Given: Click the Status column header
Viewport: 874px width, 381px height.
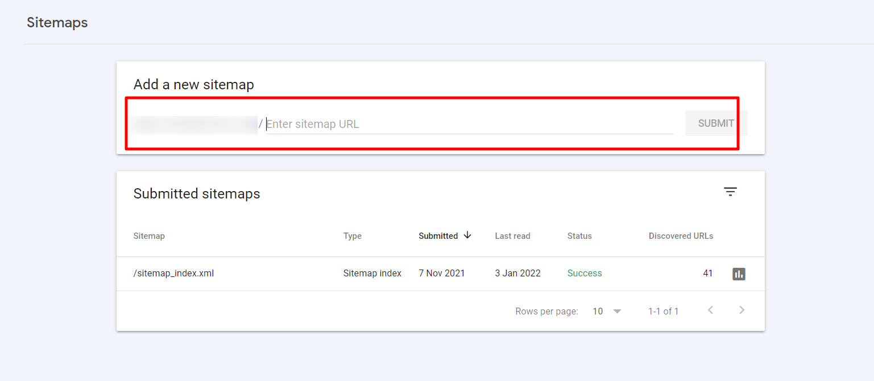Looking at the screenshot, I should click(579, 236).
